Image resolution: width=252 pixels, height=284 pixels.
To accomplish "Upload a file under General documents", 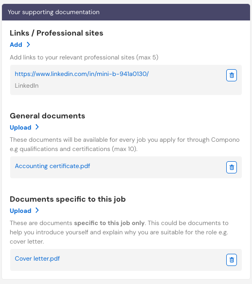I will click(x=20, y=128).
